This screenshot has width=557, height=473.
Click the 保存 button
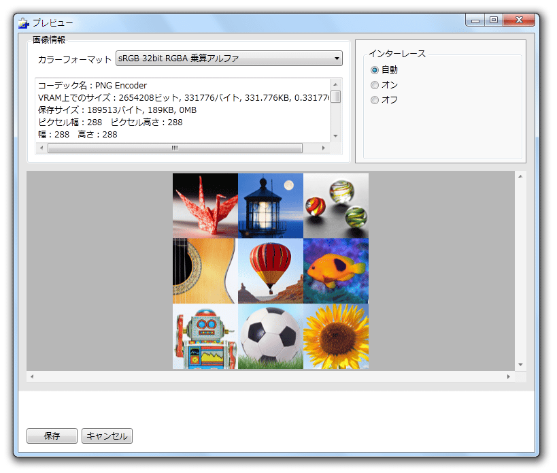(52, 436)
